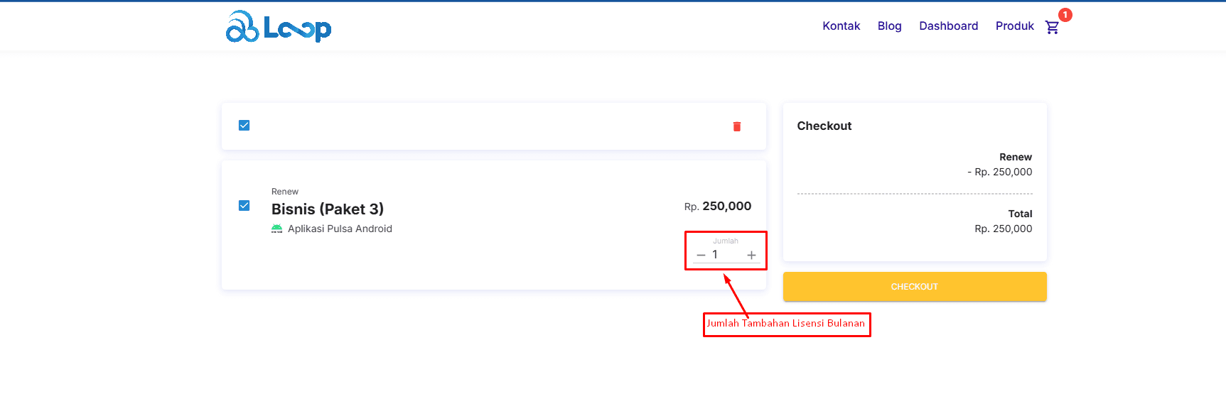Increase quantity with the plus icon
Viewport: 1226px width, 411px height.
[751, 255]
